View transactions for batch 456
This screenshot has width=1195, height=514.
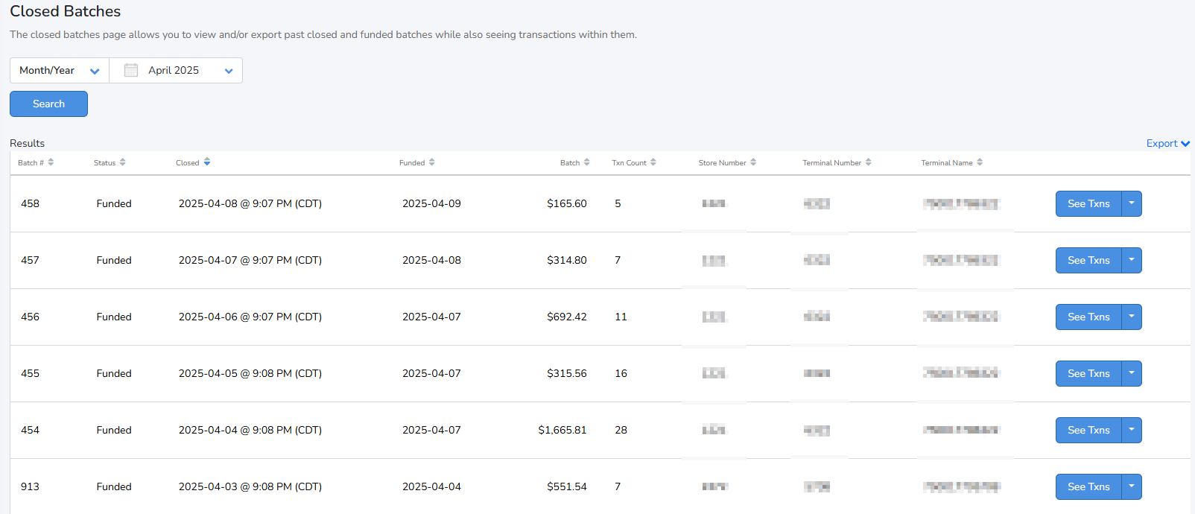(x=1088, y=317)
